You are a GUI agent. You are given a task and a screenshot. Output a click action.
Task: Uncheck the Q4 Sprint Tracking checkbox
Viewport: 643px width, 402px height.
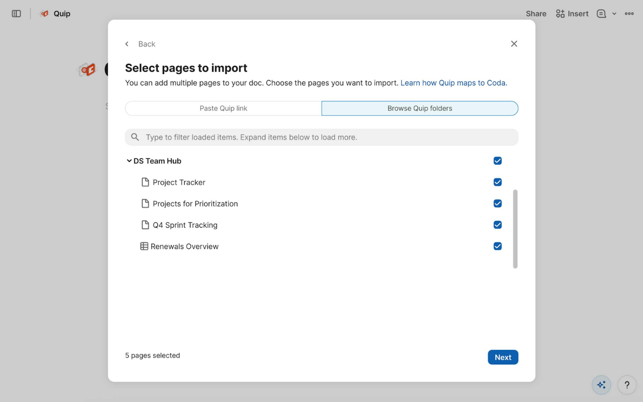coord(497,225)
